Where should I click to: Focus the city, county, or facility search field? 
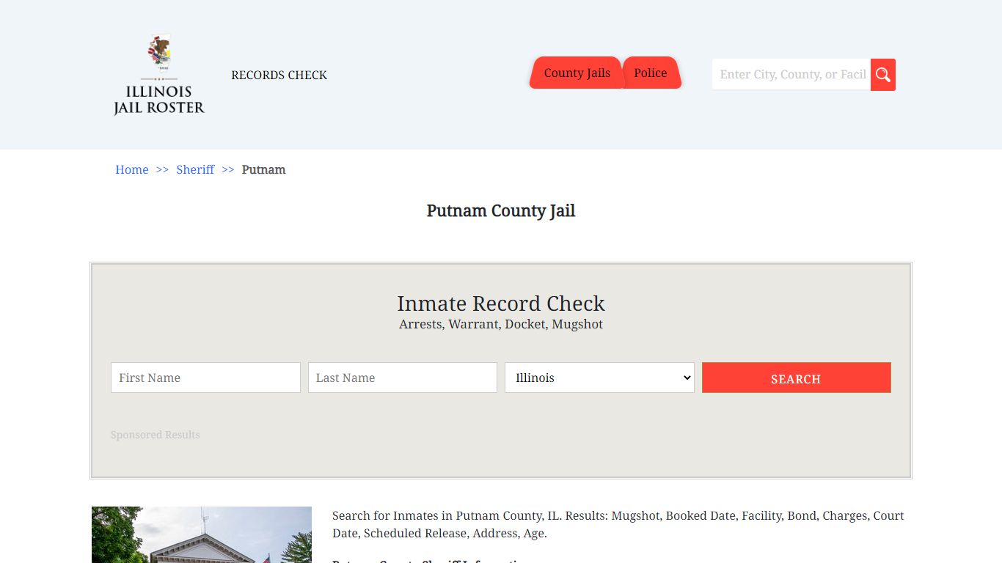(x=791, y=75)
